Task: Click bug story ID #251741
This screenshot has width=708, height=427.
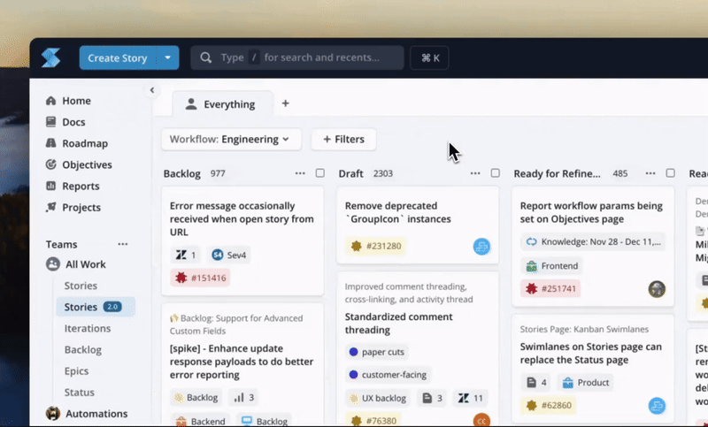Action: (x=550, y=288)
